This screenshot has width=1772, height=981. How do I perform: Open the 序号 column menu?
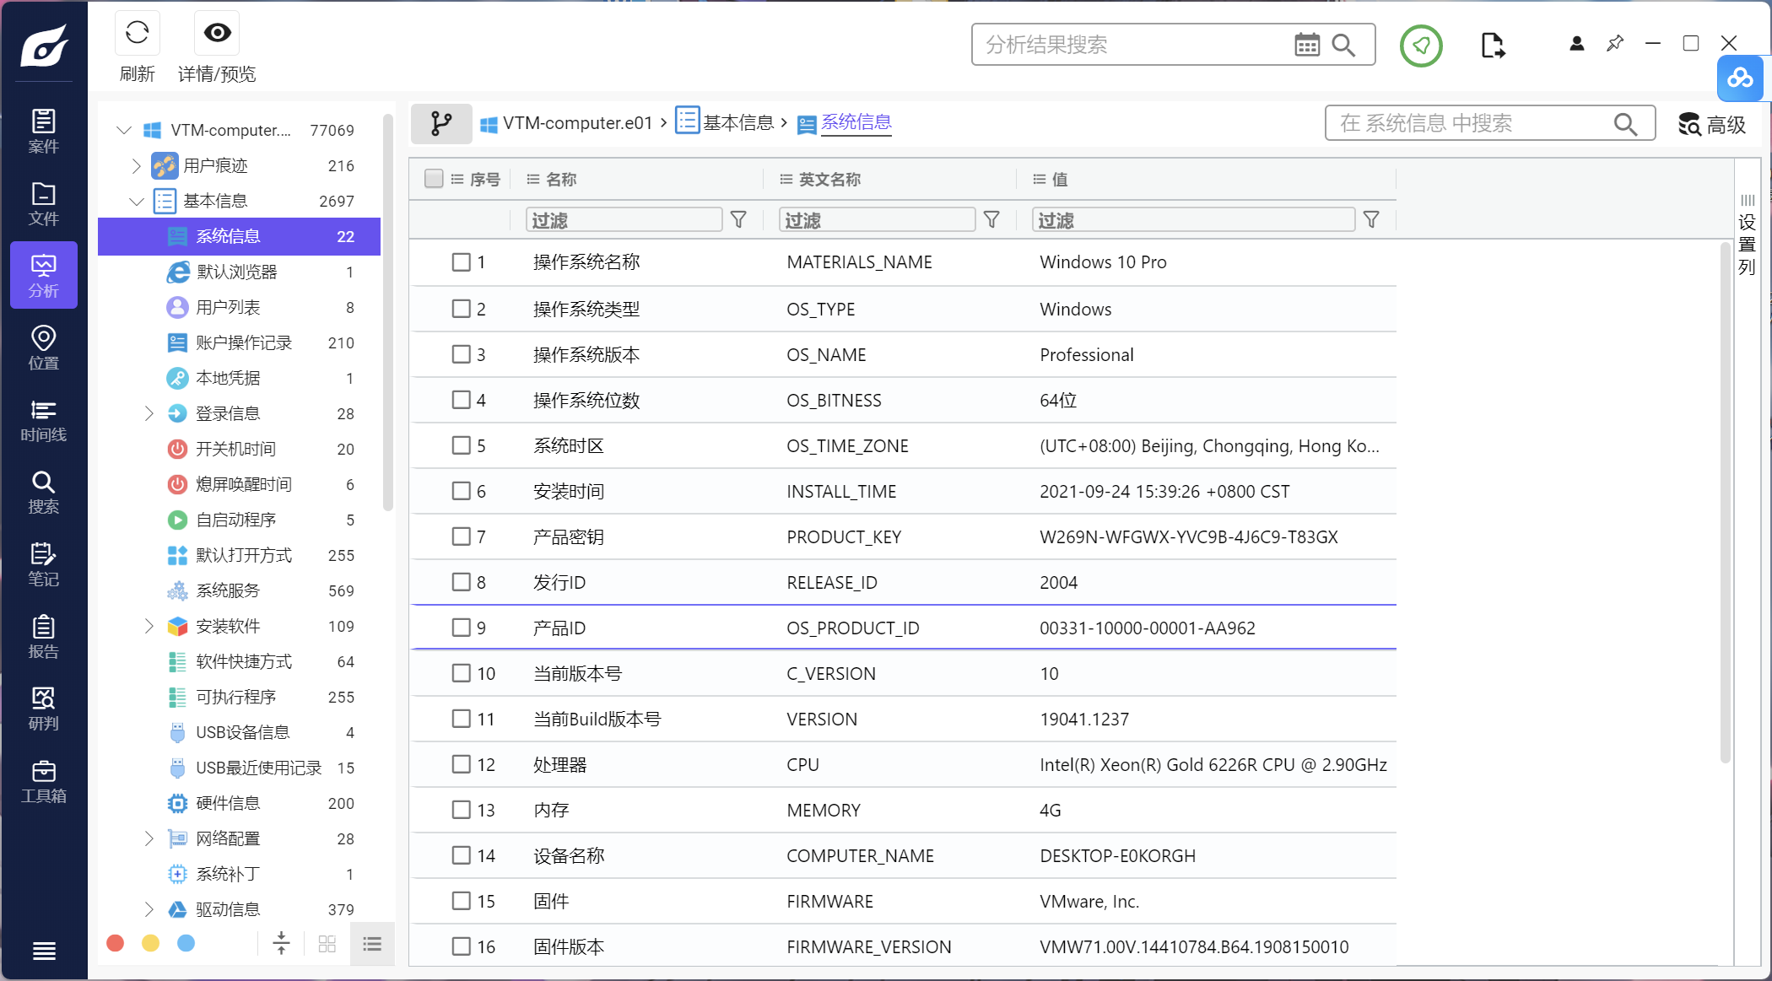(x=457, y=179)
